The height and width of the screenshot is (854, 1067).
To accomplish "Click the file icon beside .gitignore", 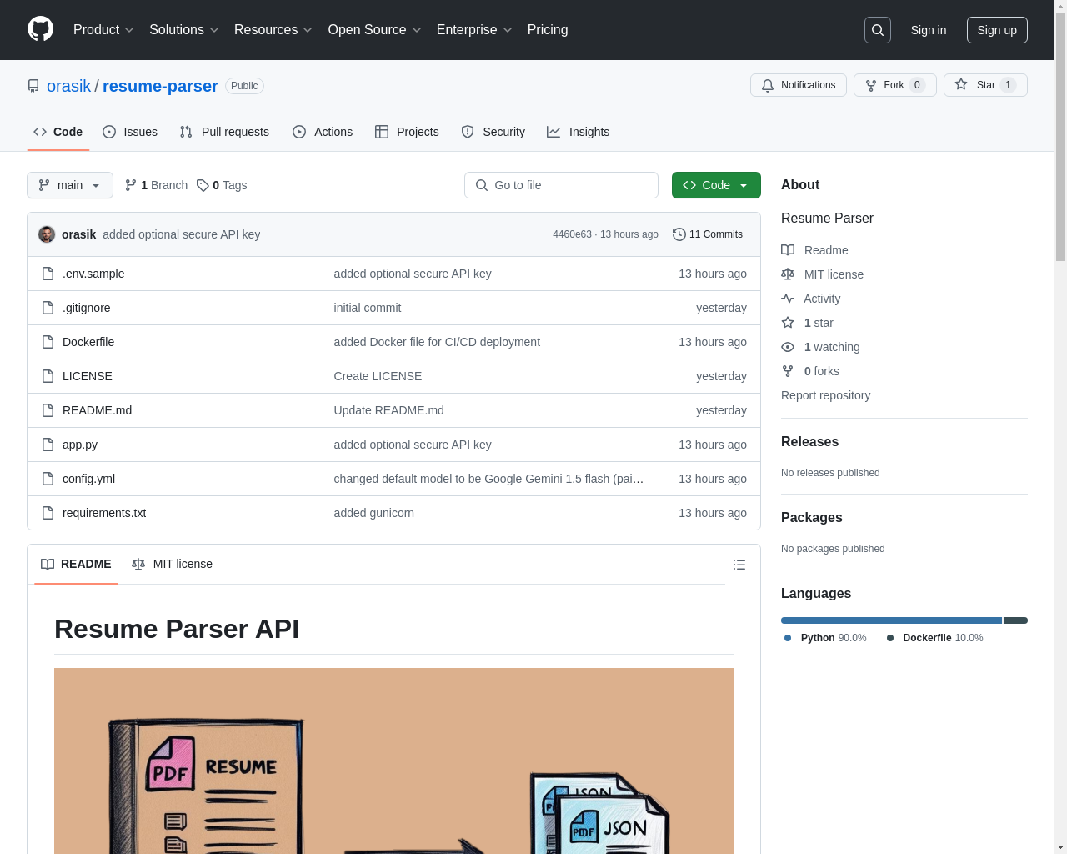I will [x=48, y=308].
